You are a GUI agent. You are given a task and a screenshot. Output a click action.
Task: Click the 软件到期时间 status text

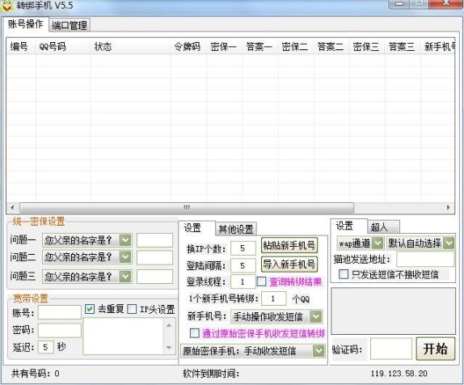(x=211, y=374)
